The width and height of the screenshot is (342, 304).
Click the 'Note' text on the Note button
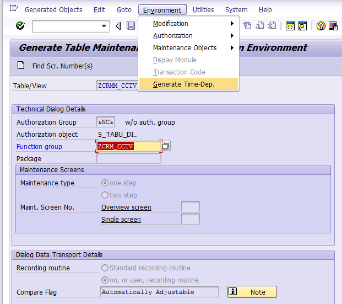(x=258, y=292)
